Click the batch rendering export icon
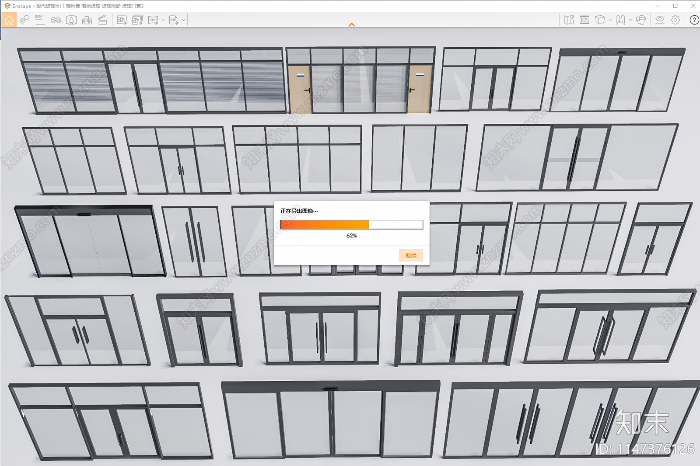Image resolution: width=700 pixels, height=466 pixels. (137, 20)
